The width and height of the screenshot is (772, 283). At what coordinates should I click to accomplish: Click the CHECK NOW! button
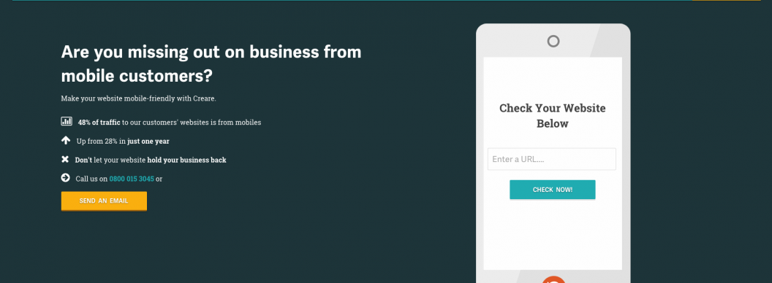(x=553, y=190)
